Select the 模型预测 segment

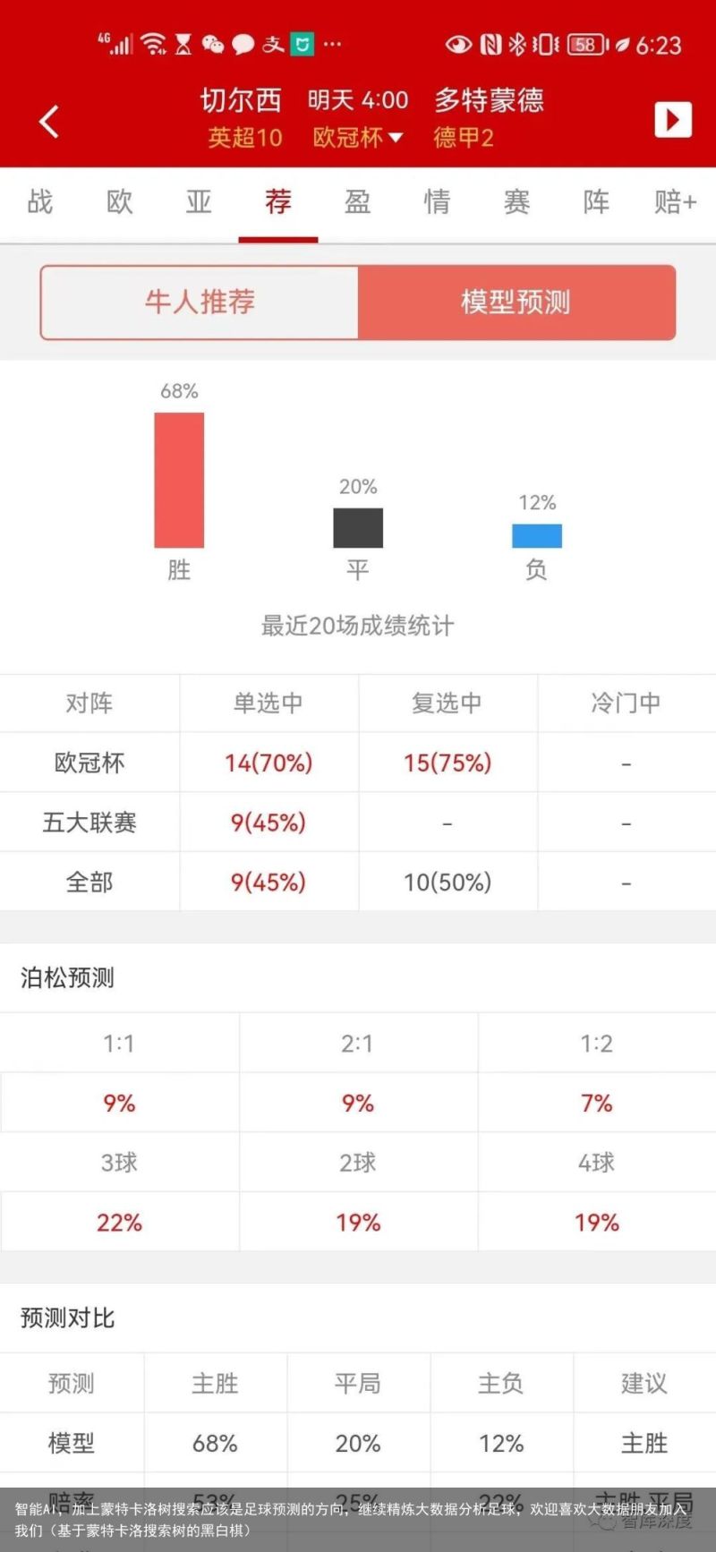(516, 302)
